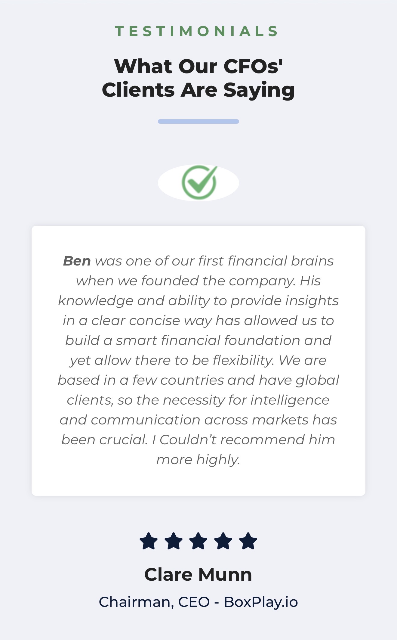Click the "What Our CFOs'" heading line
Screen dimensions: 397x640
click(x=198, y=66)
